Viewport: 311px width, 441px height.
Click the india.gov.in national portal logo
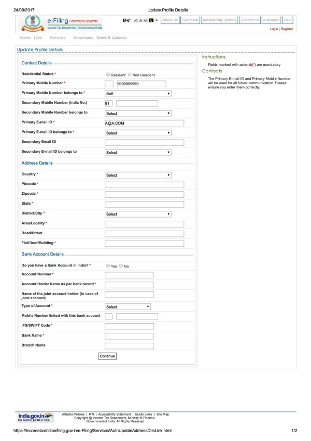tap(35, 417)
